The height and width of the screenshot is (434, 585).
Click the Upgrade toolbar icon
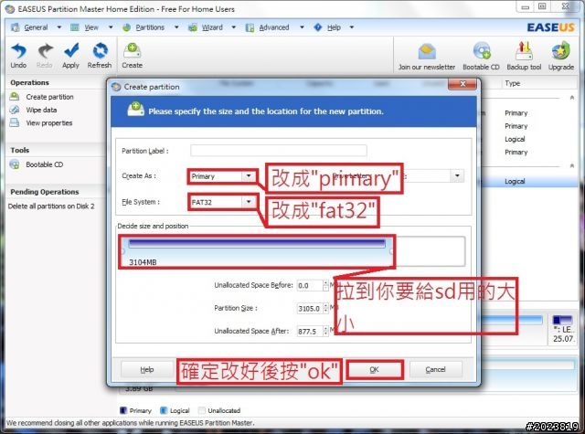(x=561, y=57)
